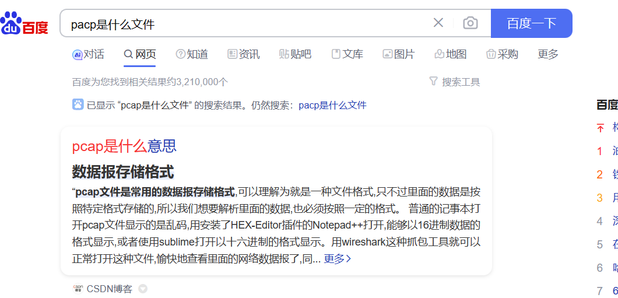Switch to 资讯 tab
The image size is (618, 298).
click(x=244, y=54)
